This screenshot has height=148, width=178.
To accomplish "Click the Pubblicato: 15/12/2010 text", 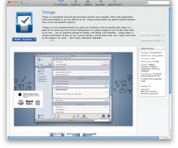I will point(152,55).
